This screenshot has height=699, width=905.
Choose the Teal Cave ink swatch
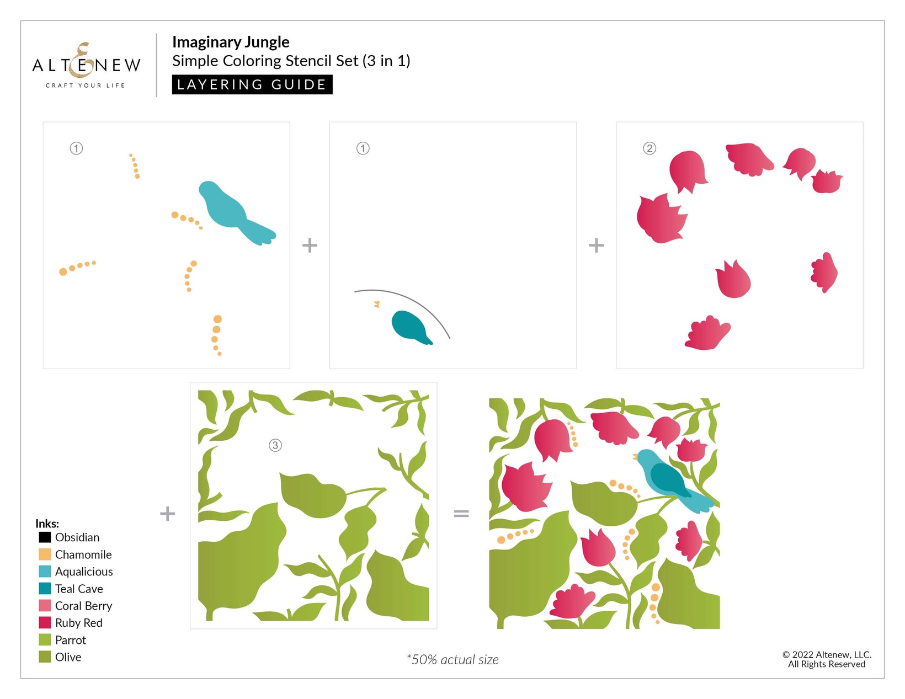(45, 588)
